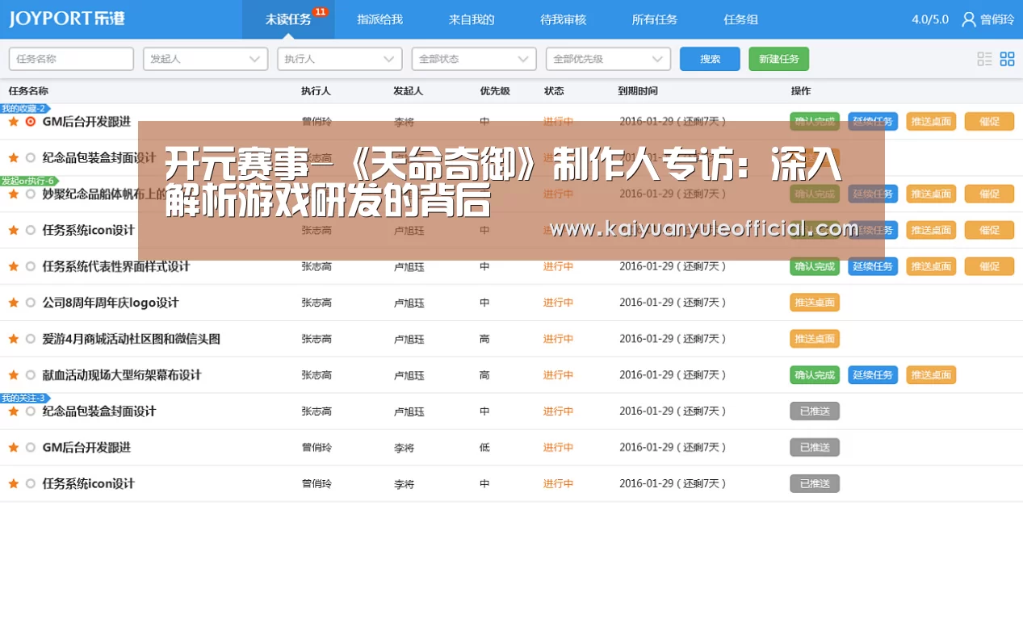Click the 优先级 column header
Image resolution: width=1023 pixels, height=639 pixels.
495,91
